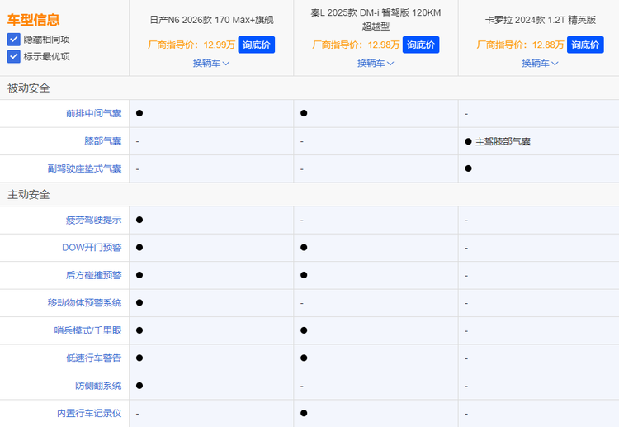Click 询底价 button for 秦L DM-i
The width and height of the screenshot is (619, 427).
click(x=421, y=45)
